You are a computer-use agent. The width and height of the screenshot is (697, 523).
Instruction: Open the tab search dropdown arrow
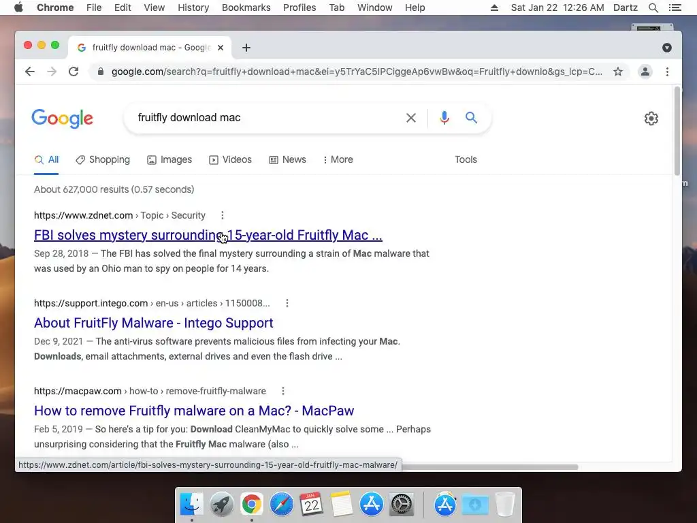pyautogui.click(x=667, y=48)
